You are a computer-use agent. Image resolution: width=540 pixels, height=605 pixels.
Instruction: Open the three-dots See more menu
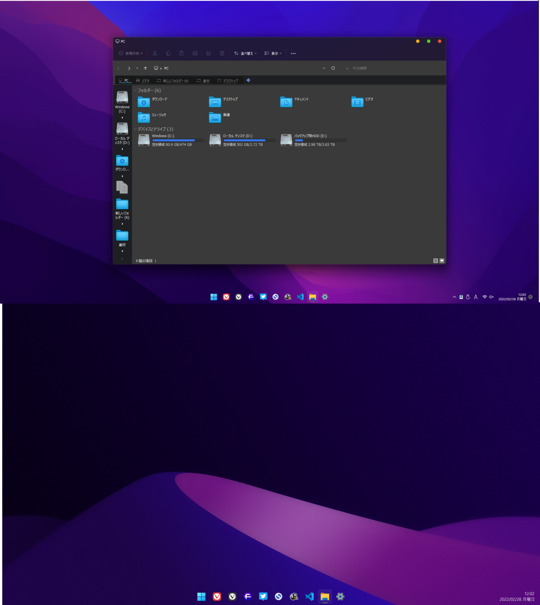293,54
